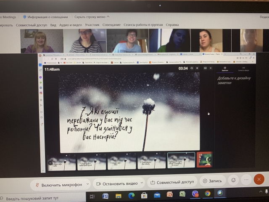
Task: Open new browser tab plus button
Action: pyautogui.click(x=225, y=54)
